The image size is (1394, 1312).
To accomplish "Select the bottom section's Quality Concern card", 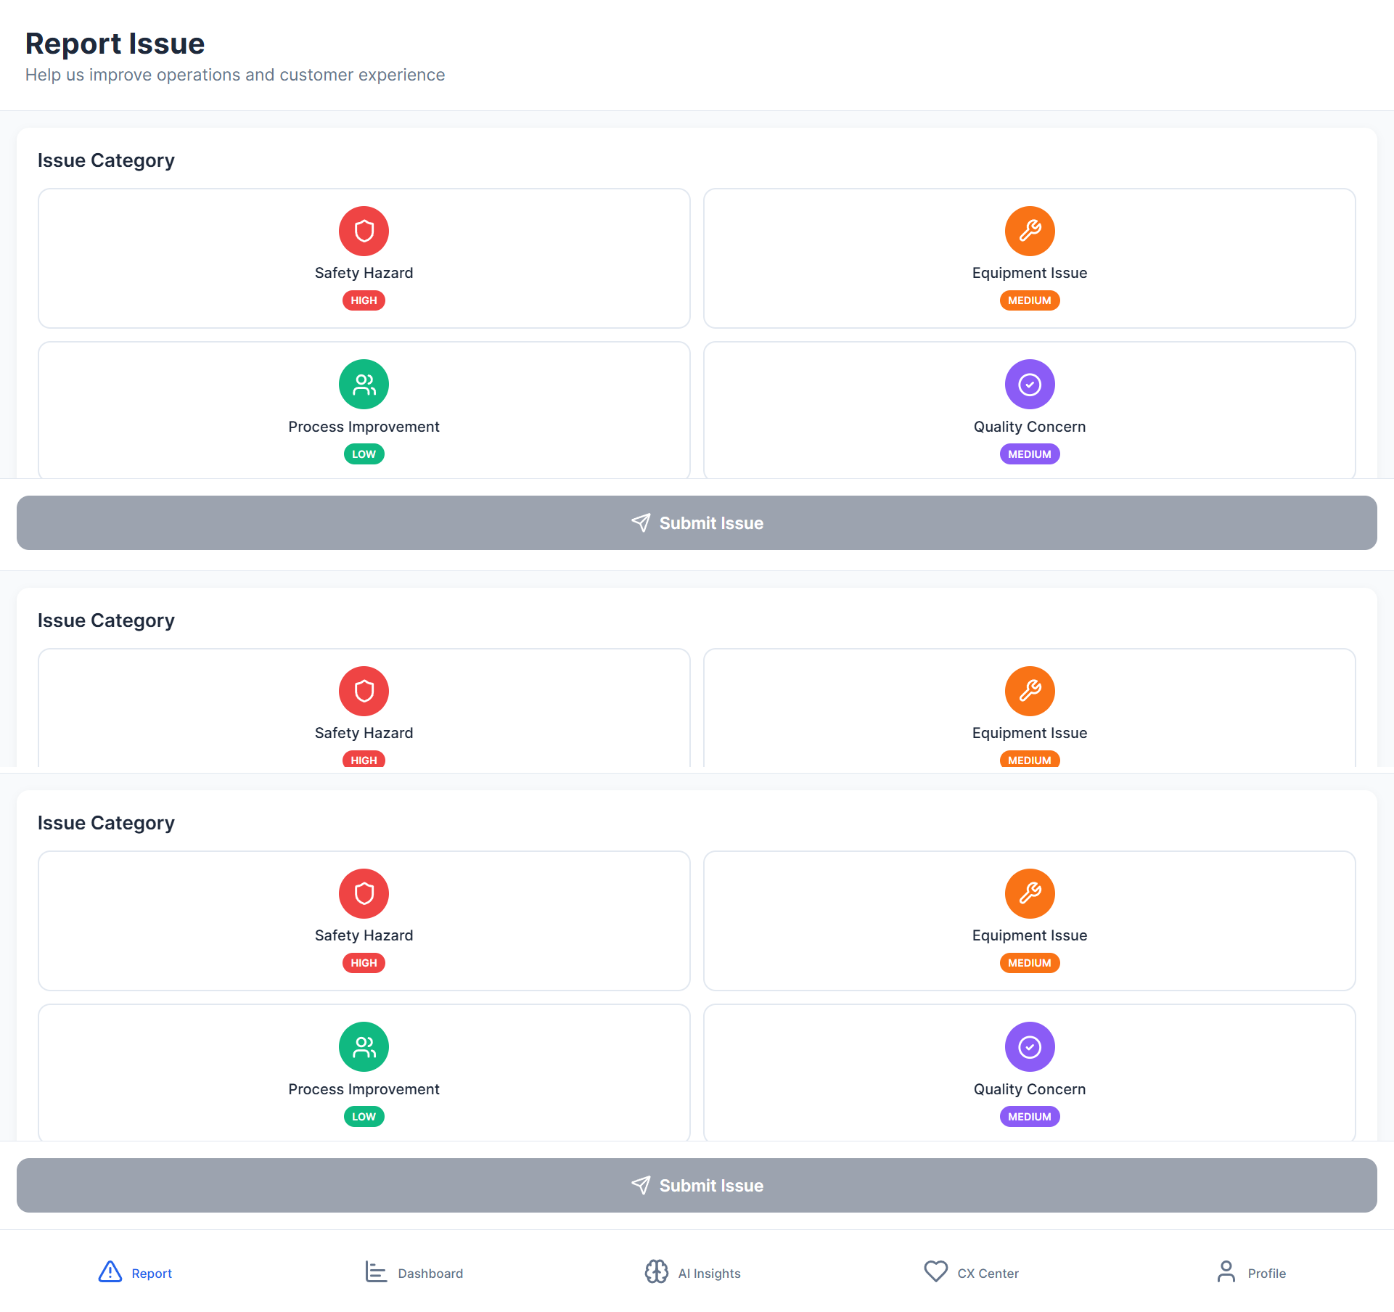I will (x=1029, y=1072).
